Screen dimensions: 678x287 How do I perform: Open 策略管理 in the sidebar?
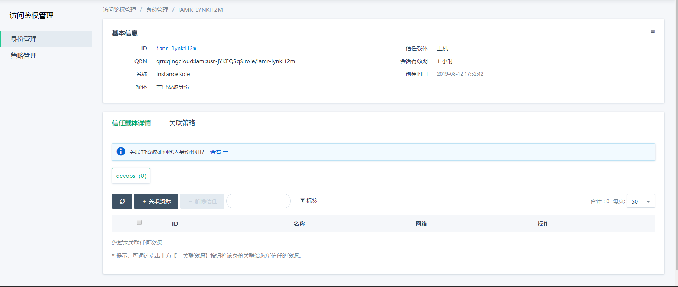coord(24,56)
